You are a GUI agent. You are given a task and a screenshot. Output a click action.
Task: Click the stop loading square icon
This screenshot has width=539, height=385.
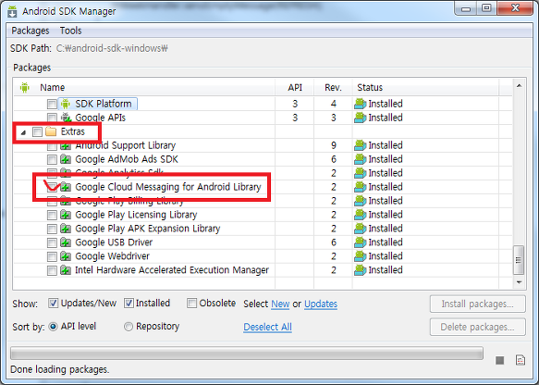tap(500, 360)
